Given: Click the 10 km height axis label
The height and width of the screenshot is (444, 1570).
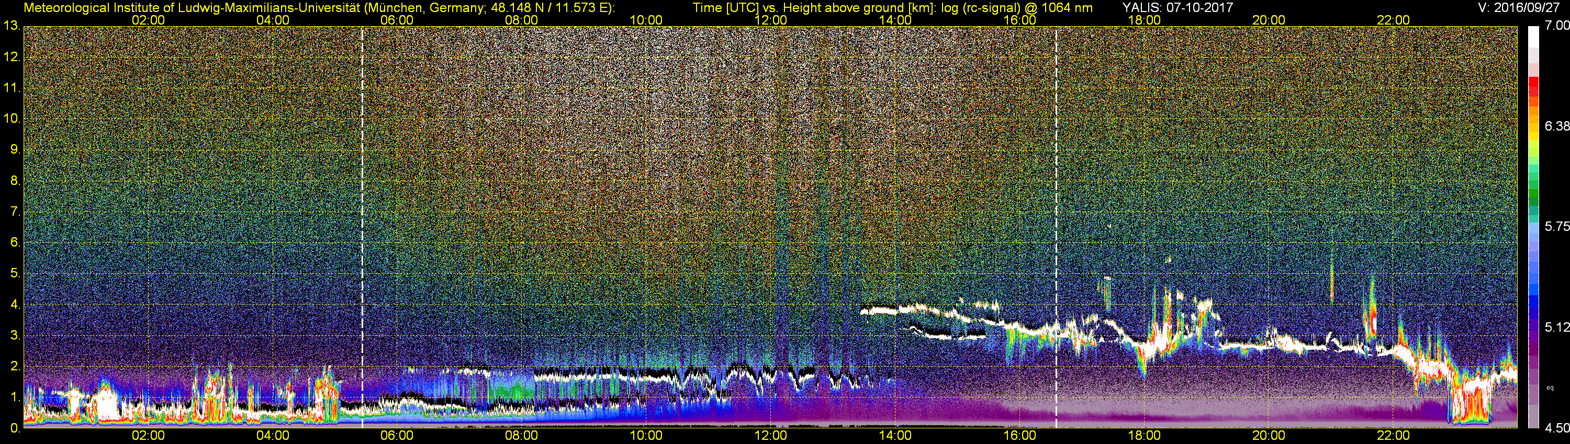Looking at the screenshot, I should [11, 119].
